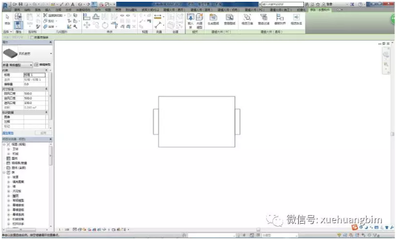397x240 pixels.
Task: Click the Apply button in Properties palette
Action: pyautogui.click(x=43, y=133)
